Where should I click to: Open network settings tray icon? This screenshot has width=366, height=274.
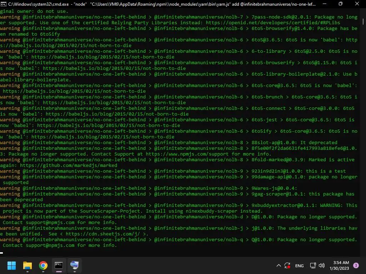click(x=313, y=265)
